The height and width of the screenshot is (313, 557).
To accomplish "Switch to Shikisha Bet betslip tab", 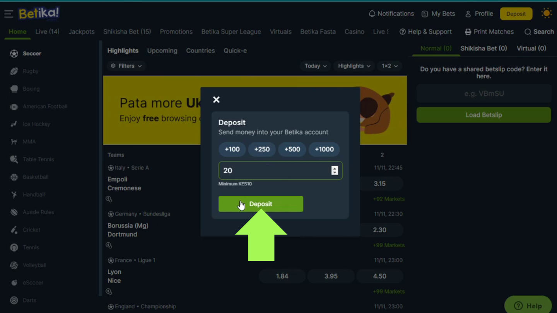I will pos(484,48).
